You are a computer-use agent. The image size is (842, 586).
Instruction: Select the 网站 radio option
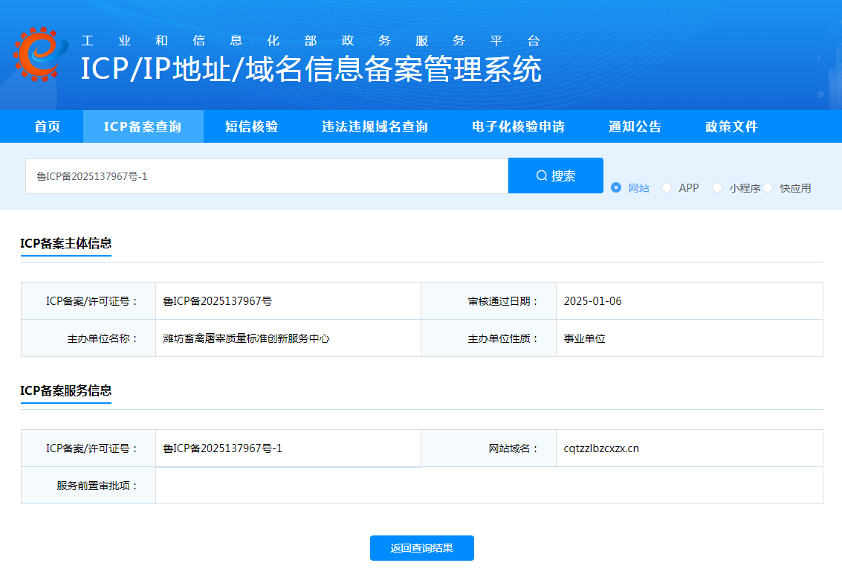click(616, 187)
